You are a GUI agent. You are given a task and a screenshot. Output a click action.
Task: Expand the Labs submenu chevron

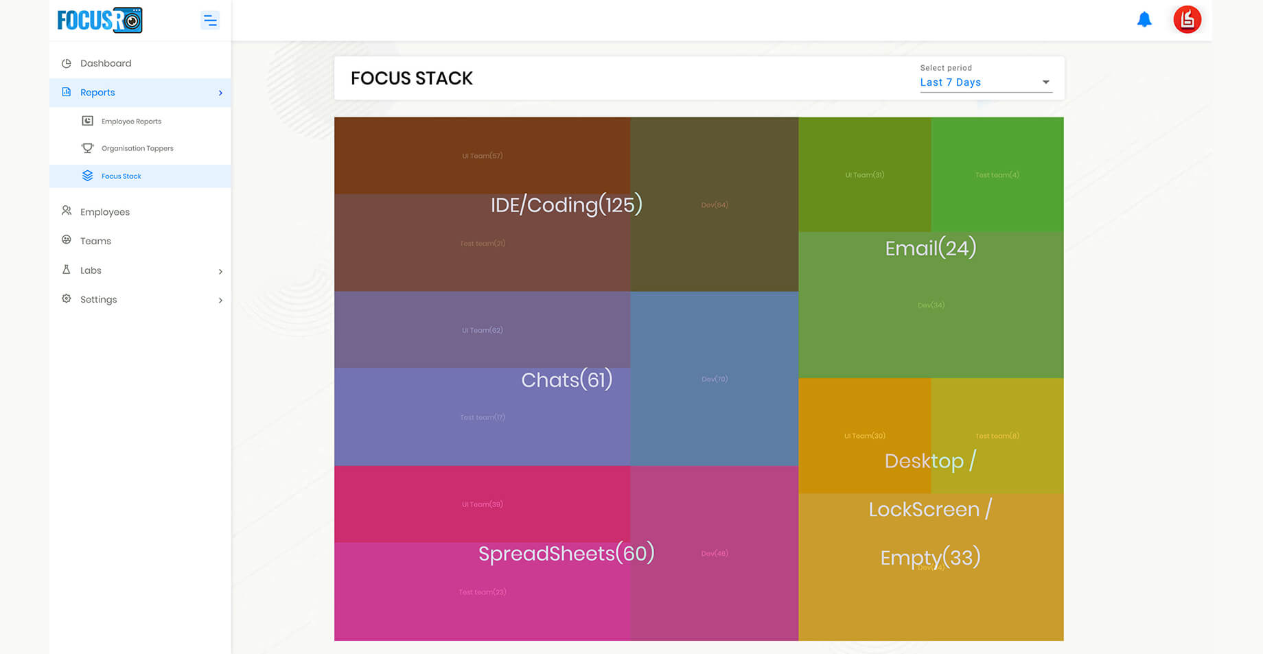(x=220, y=272)
